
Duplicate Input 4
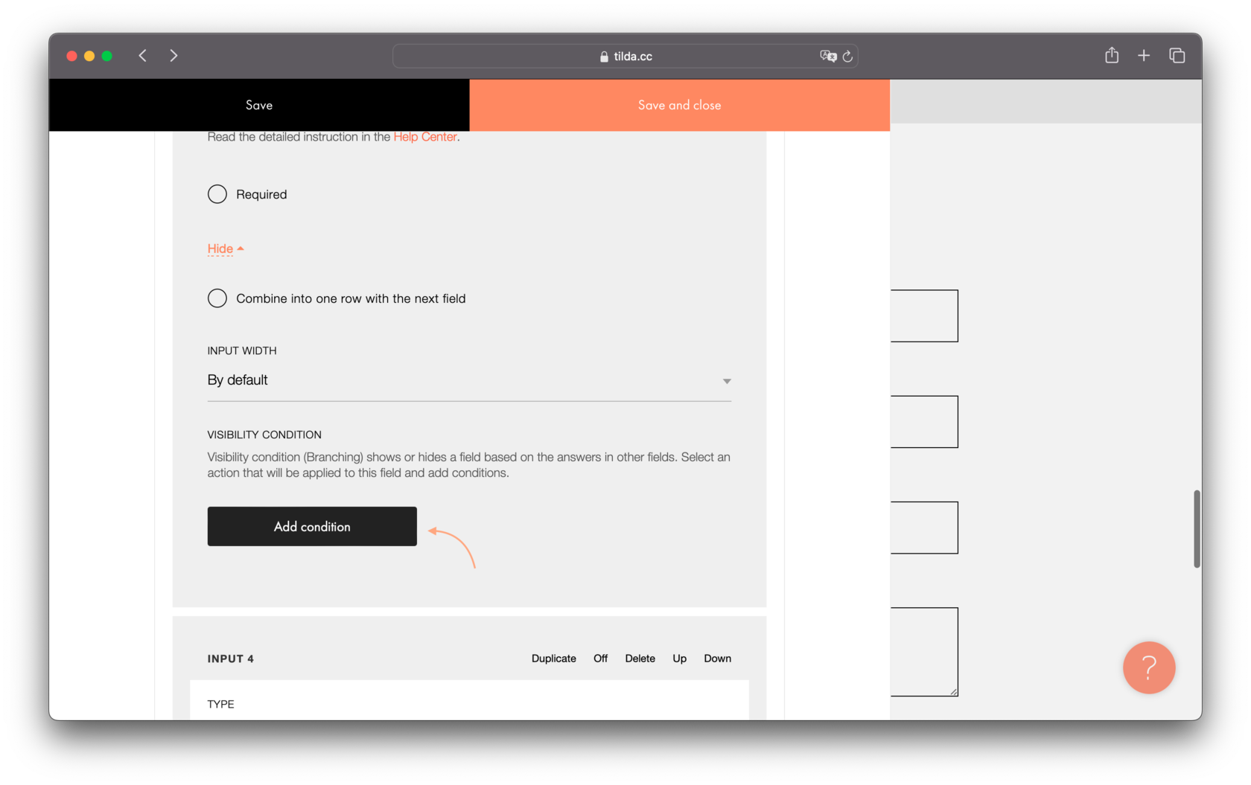click(x=553, y=659)
